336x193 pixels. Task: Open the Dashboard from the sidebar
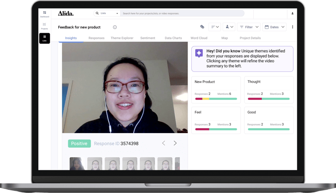[x=45, y=14]
